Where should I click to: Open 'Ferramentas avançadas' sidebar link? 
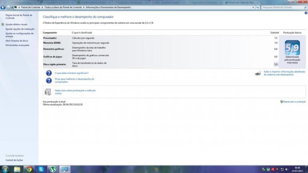pyautogui.click(x=18, y=45)
